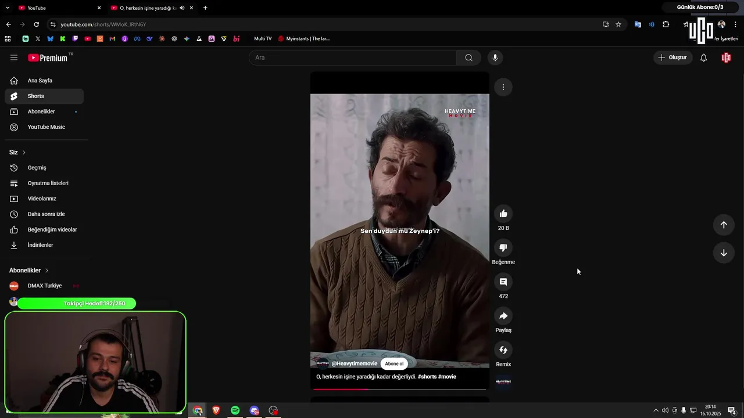Open YouTube notifications bell
This screenshot has width=744, height=418.
703,57
